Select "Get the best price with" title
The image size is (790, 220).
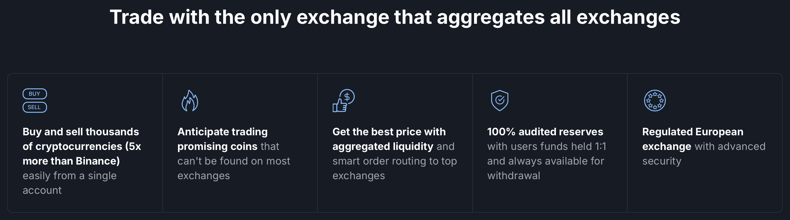pyautogui.click(x=389, y=132)
